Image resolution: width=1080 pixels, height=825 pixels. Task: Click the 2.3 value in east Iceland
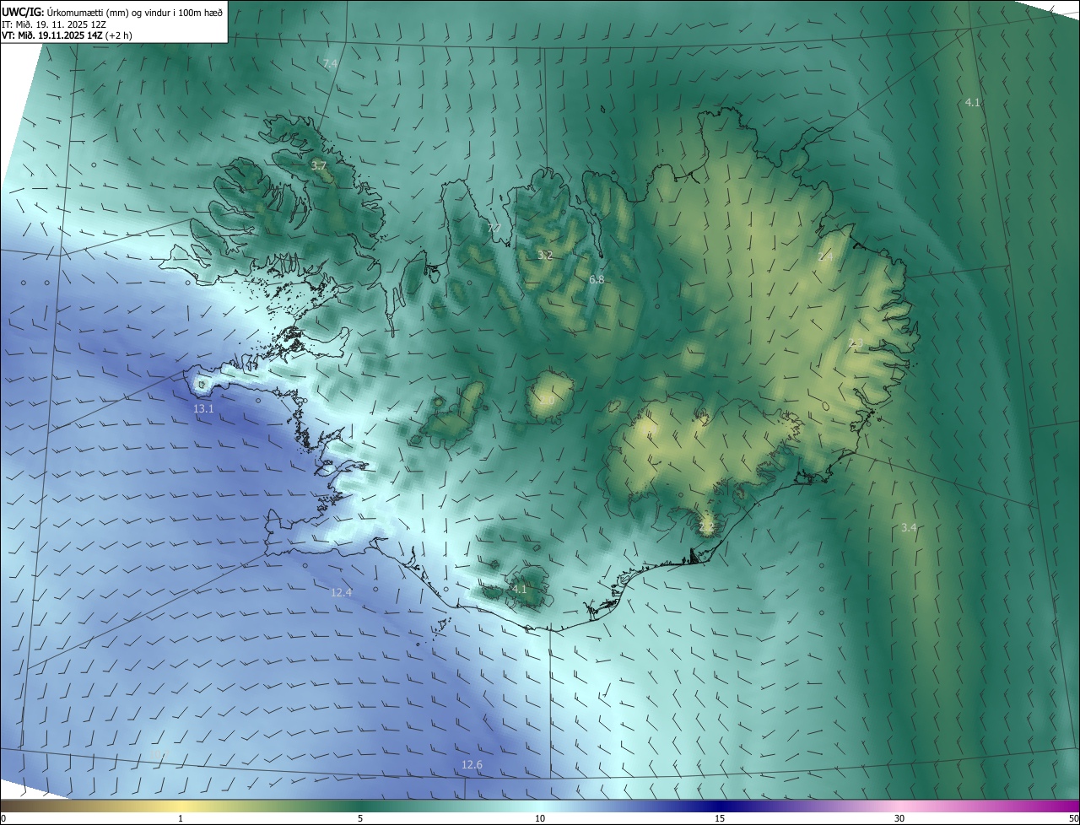pos(856,343)
